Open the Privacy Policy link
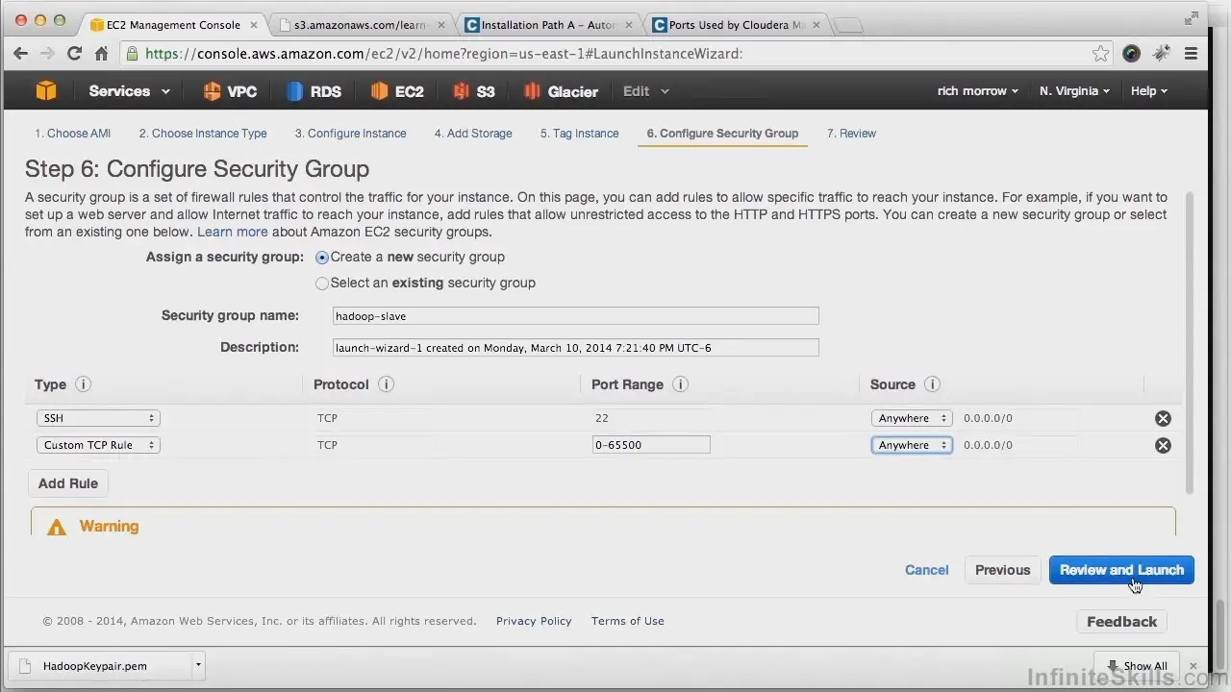Screen dimensions: 1231x692 coord(534,621)
